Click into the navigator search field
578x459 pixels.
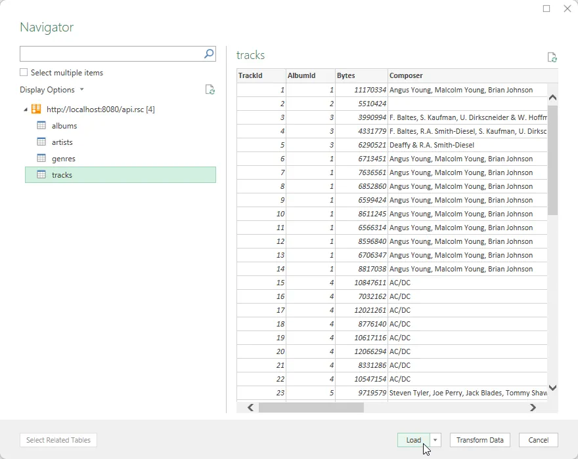110,54
